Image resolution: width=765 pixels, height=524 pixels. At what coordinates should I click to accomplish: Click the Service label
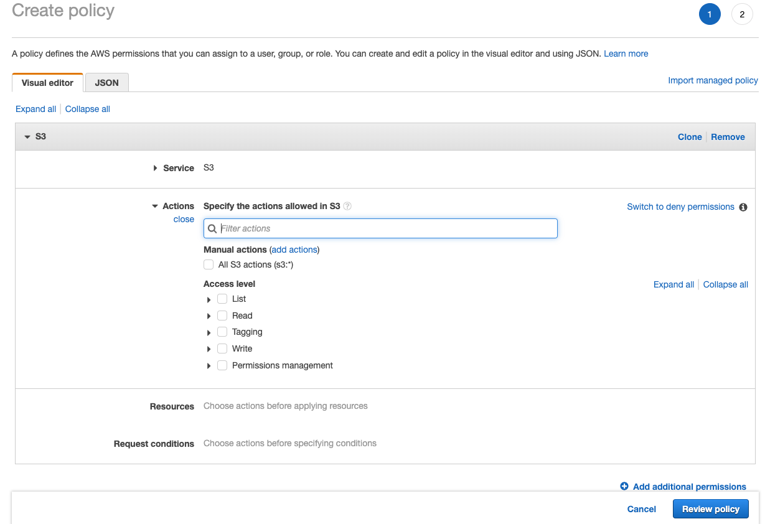pyautogui.click(x=179, y=168)
